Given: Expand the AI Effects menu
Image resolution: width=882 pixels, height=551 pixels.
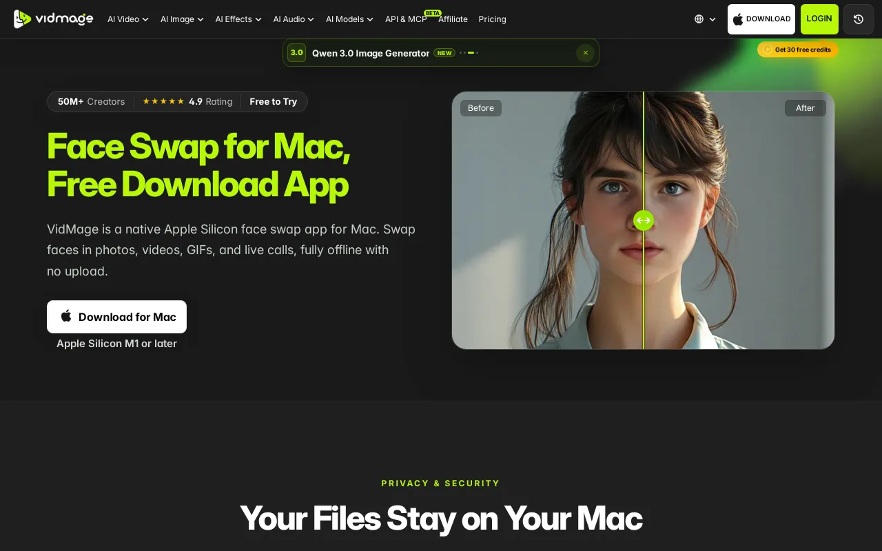Looking at the screenshot, I should click(238, 19).
